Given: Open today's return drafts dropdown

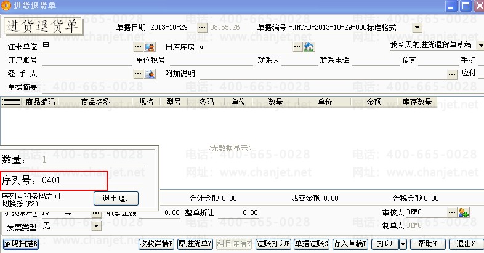Looking at the screenshot, I should pos(479,46).
